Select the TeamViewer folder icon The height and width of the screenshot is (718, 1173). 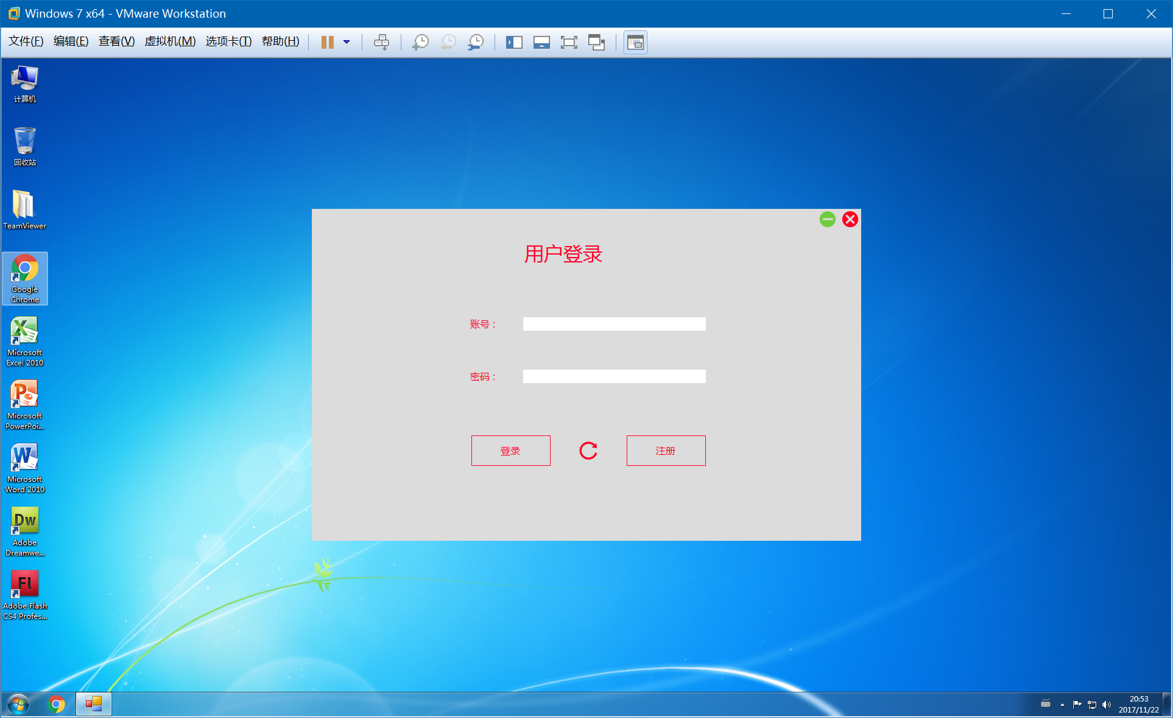click(25, 209)
